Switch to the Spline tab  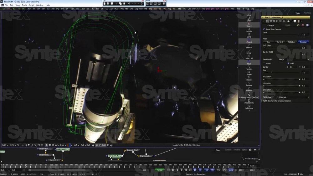[244, 150]
